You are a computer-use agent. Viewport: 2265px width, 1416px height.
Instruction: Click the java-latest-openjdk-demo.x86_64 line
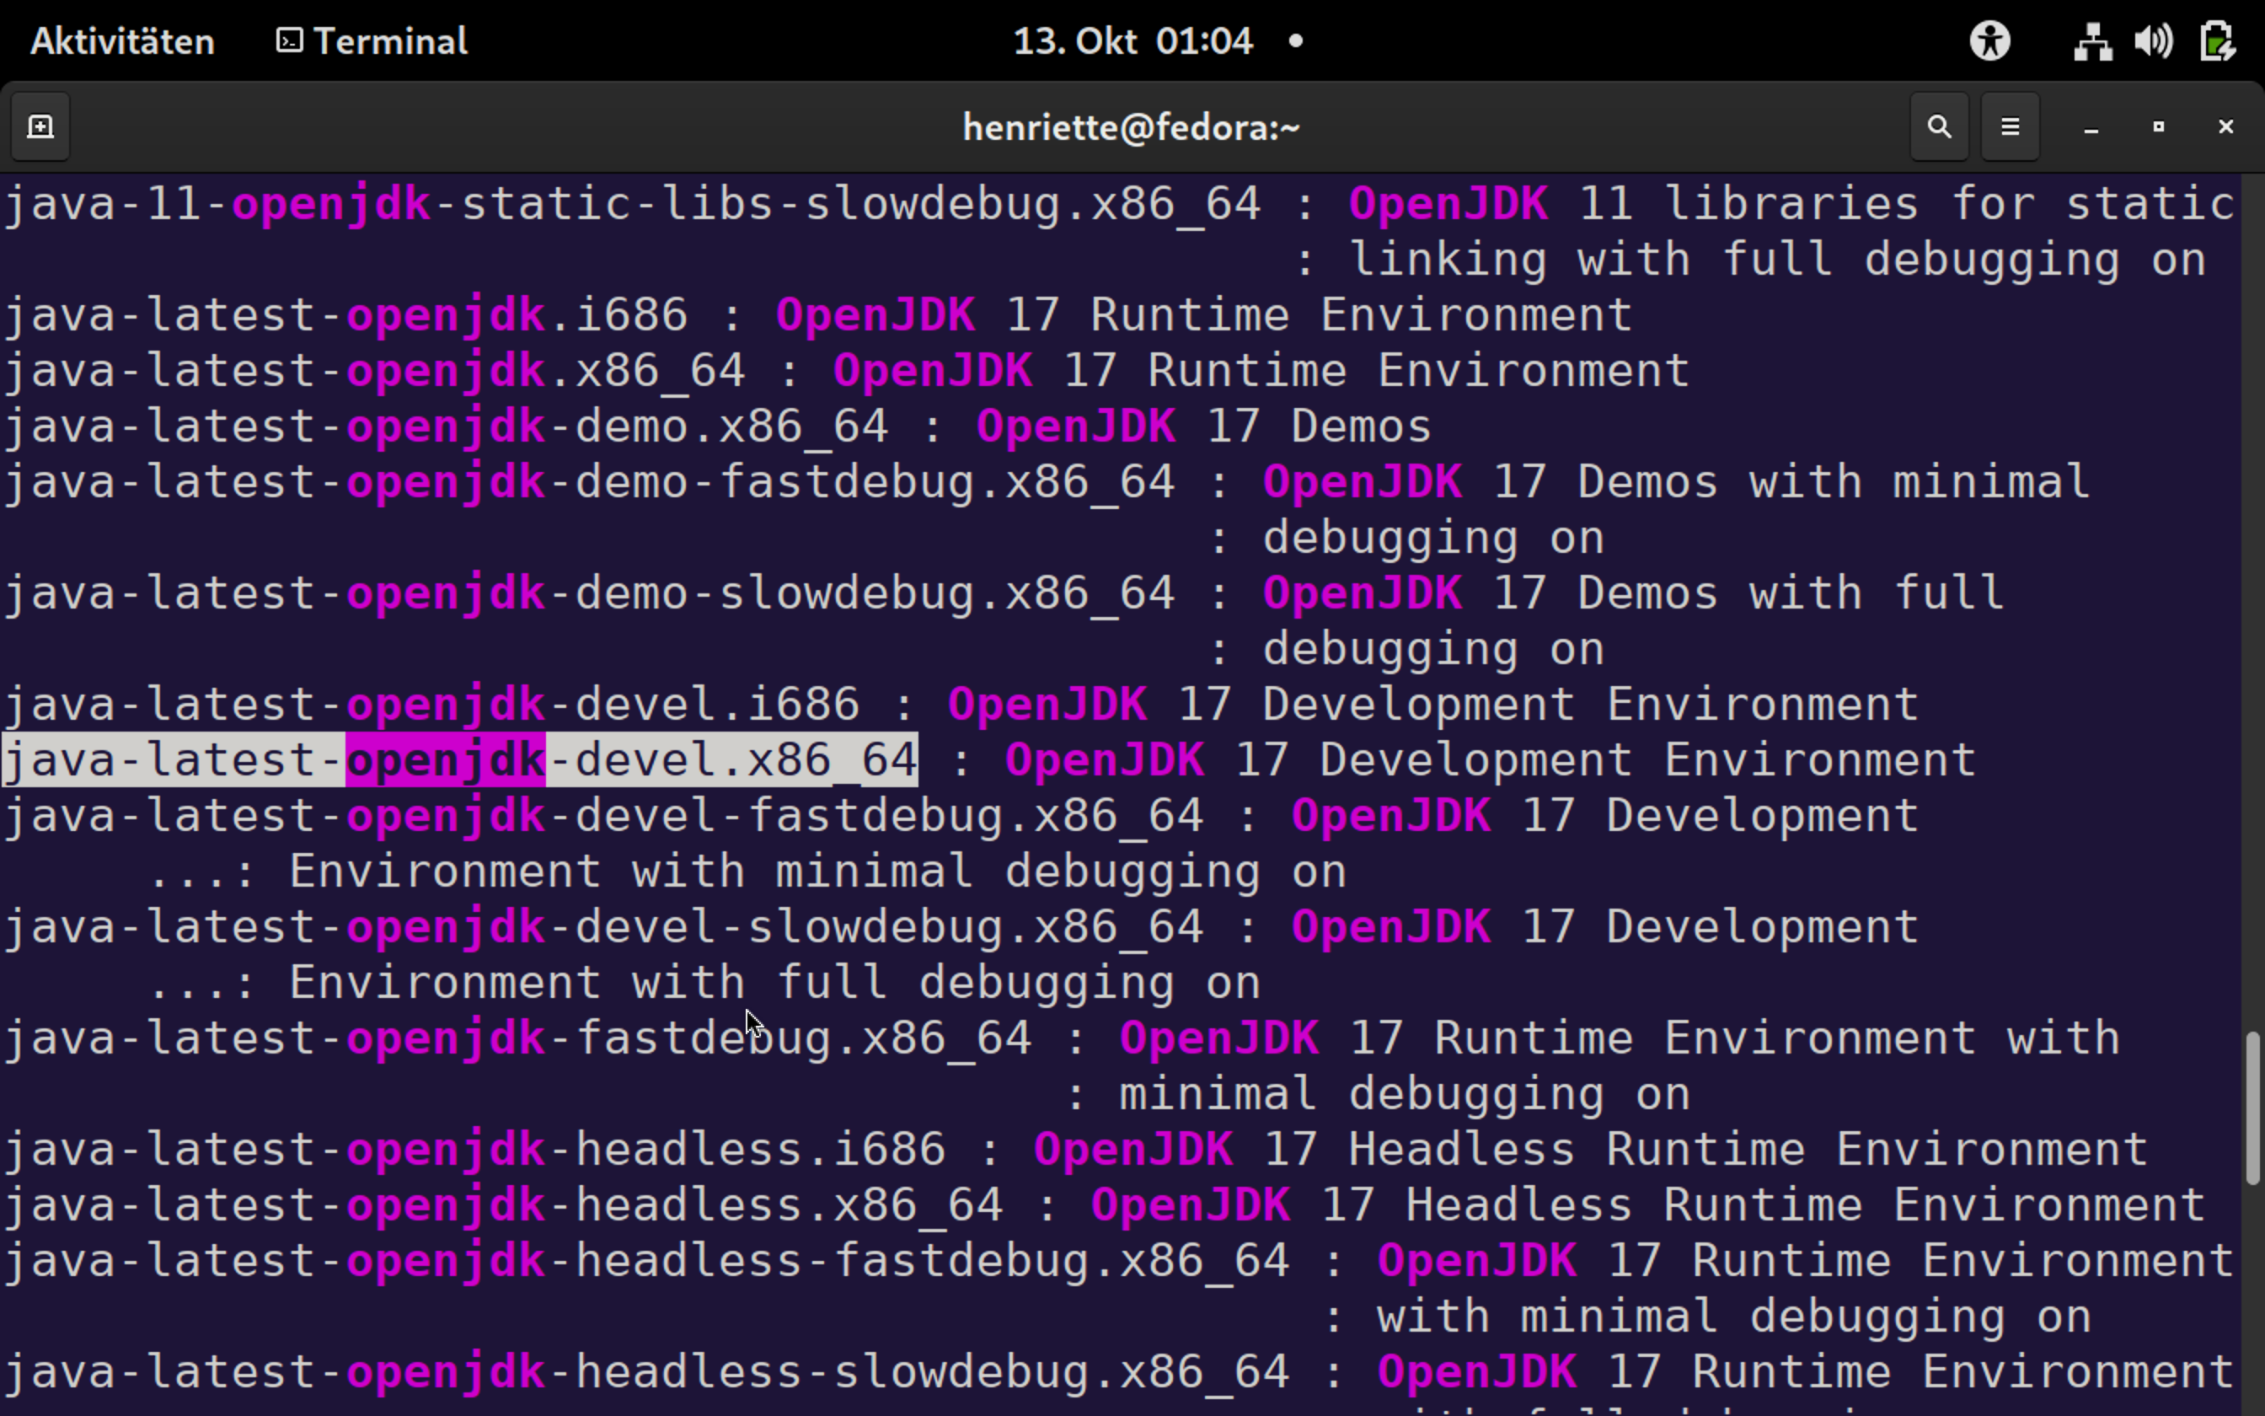(x=719, y=426)
